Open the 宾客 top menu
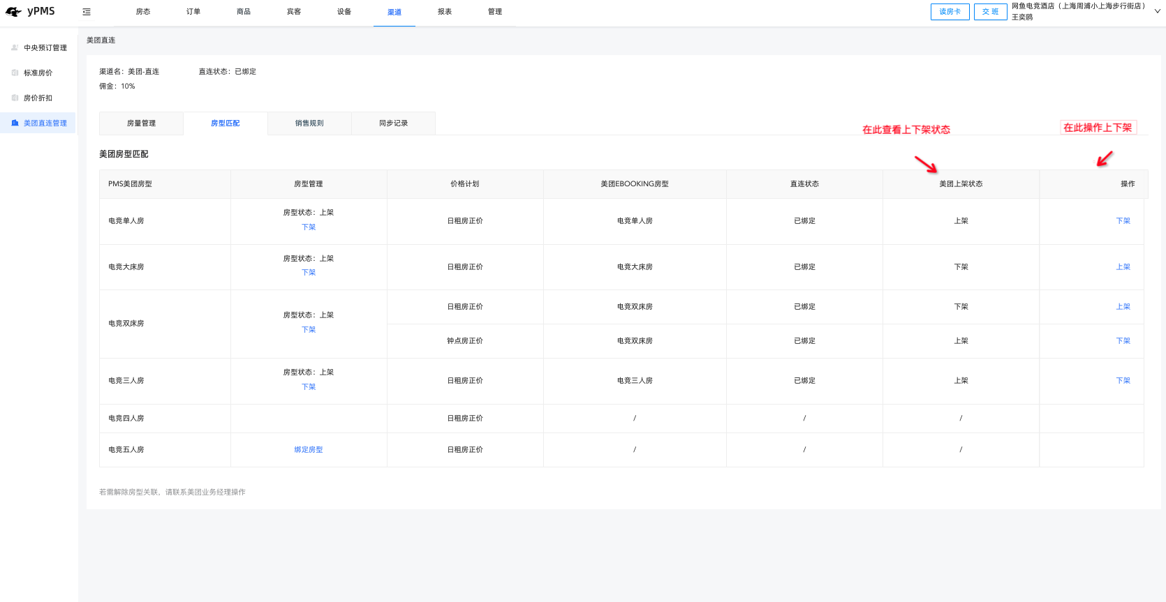Viewport: 1166px width, 602px height. click(x=294, y=12)
